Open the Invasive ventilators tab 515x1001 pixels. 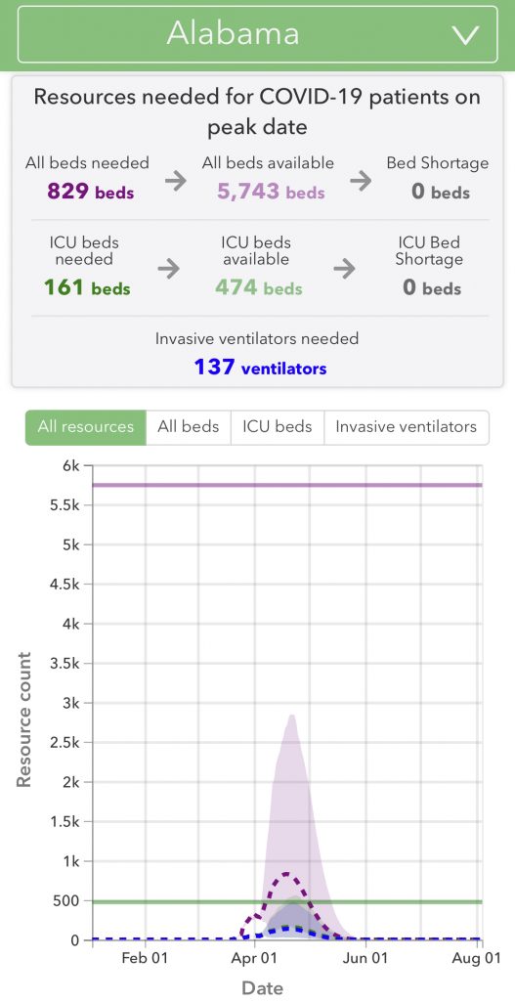[x=406, y=427]
